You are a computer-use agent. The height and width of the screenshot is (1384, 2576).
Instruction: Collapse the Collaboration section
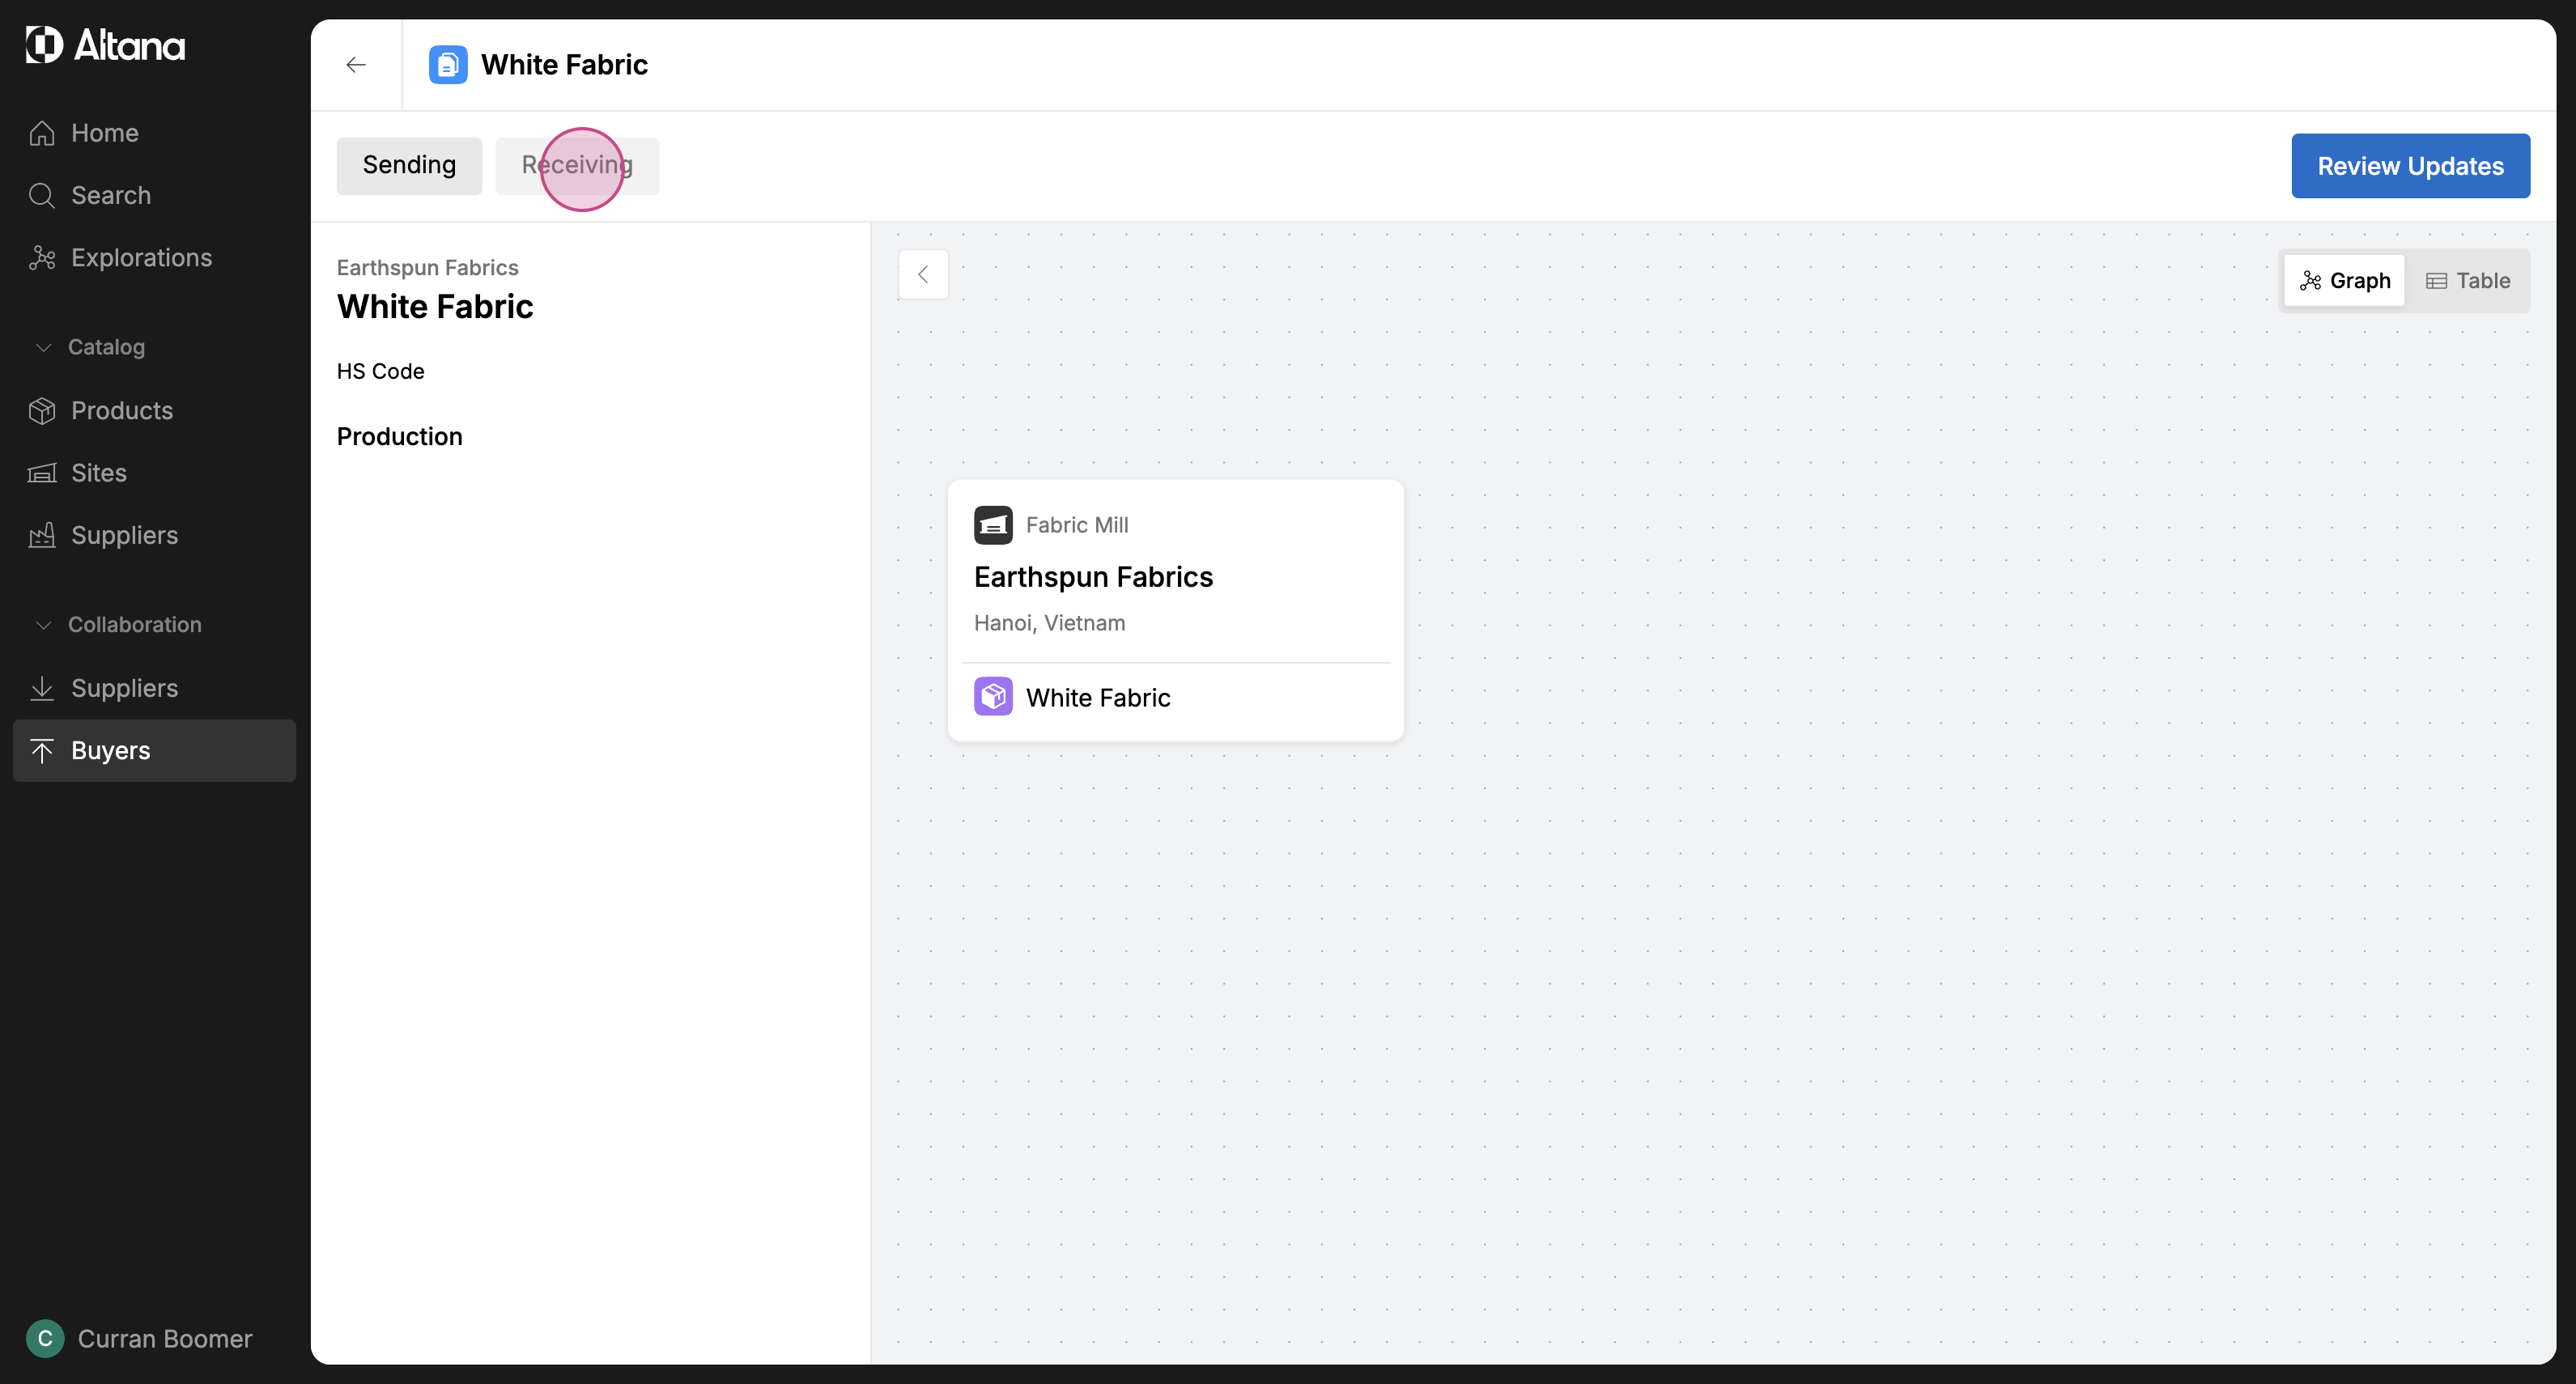coord(43,625)
